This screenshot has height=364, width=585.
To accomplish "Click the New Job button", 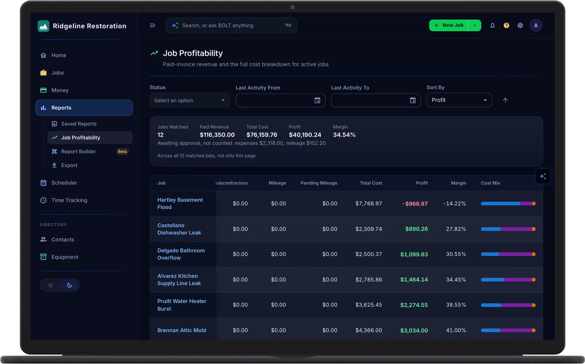I will coord(449,26).
